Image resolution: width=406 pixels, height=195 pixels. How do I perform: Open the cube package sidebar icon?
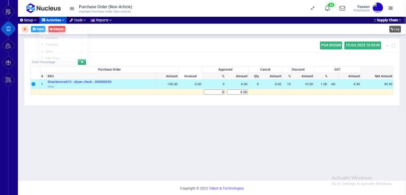point(8,62)
